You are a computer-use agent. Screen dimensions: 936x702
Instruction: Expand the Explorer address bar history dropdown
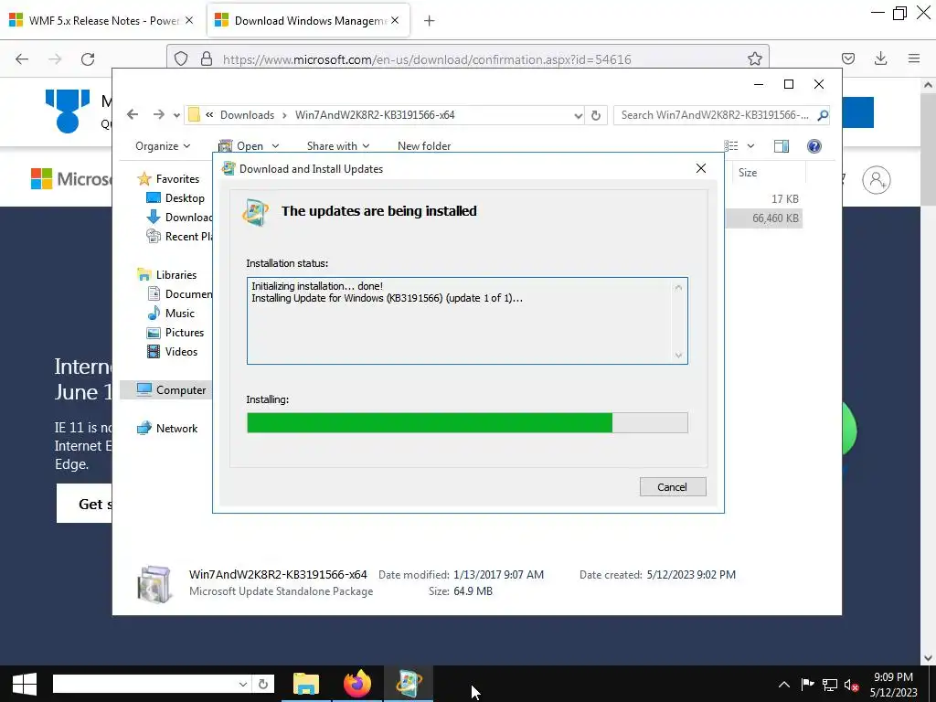tap(578, 115)
